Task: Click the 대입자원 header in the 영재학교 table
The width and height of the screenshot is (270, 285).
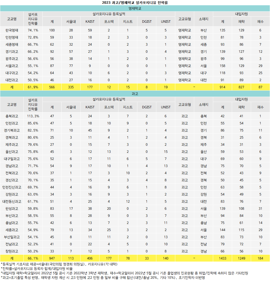Action: click(x=241, y=14)
